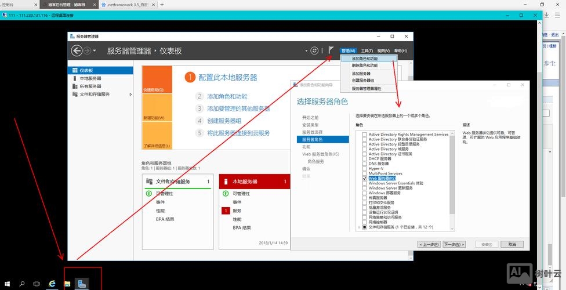Click the taskbar search icon
Screen dimensions: 566x290
(x=22, y=284)
